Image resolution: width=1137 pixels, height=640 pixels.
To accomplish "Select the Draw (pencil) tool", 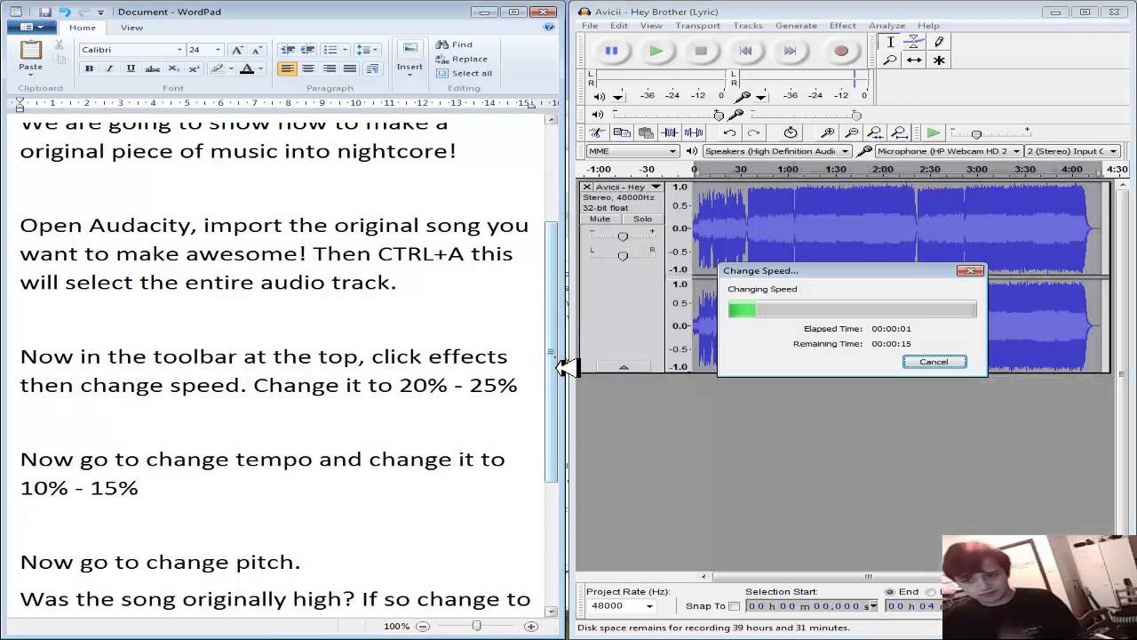I will click(x=938, y=42).
